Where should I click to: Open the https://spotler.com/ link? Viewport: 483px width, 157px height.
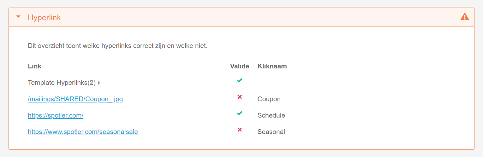point(56,115)
